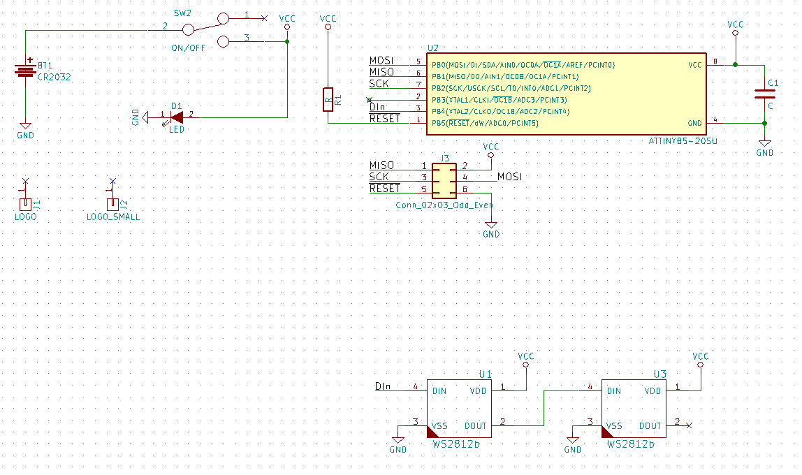Click the GND symbol under battery BT1
The width and height of the screenshot is (802, 475).
tap(25, 131)
